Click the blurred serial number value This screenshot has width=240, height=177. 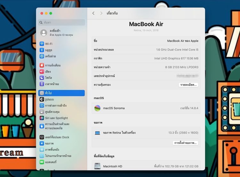[188, 76]
